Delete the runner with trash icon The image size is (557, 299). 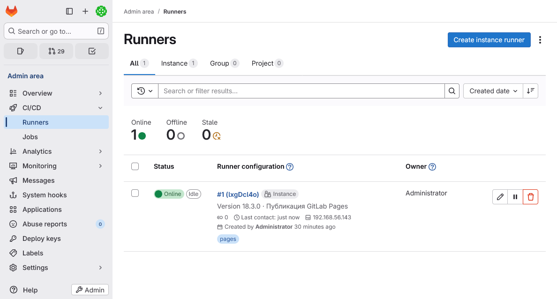530,197
